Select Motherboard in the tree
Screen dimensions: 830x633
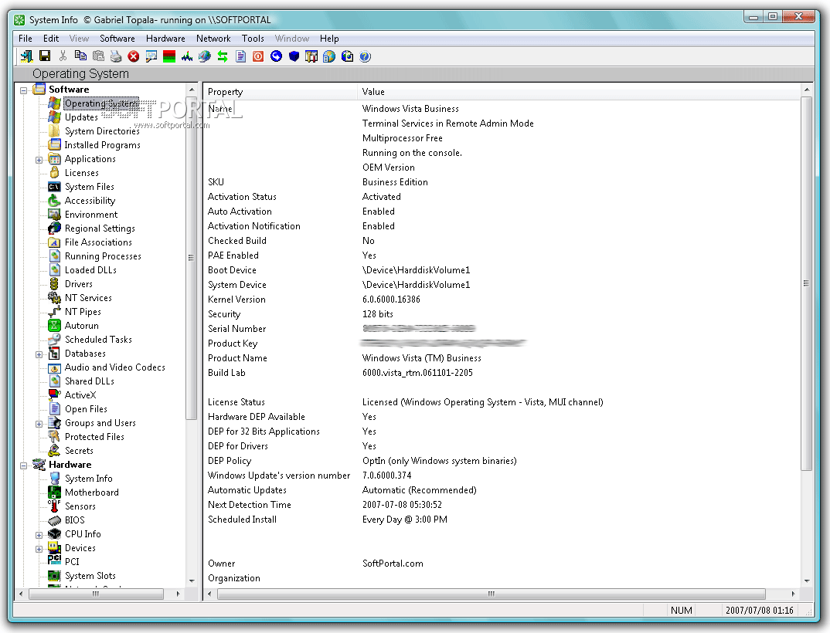(91, 493)
